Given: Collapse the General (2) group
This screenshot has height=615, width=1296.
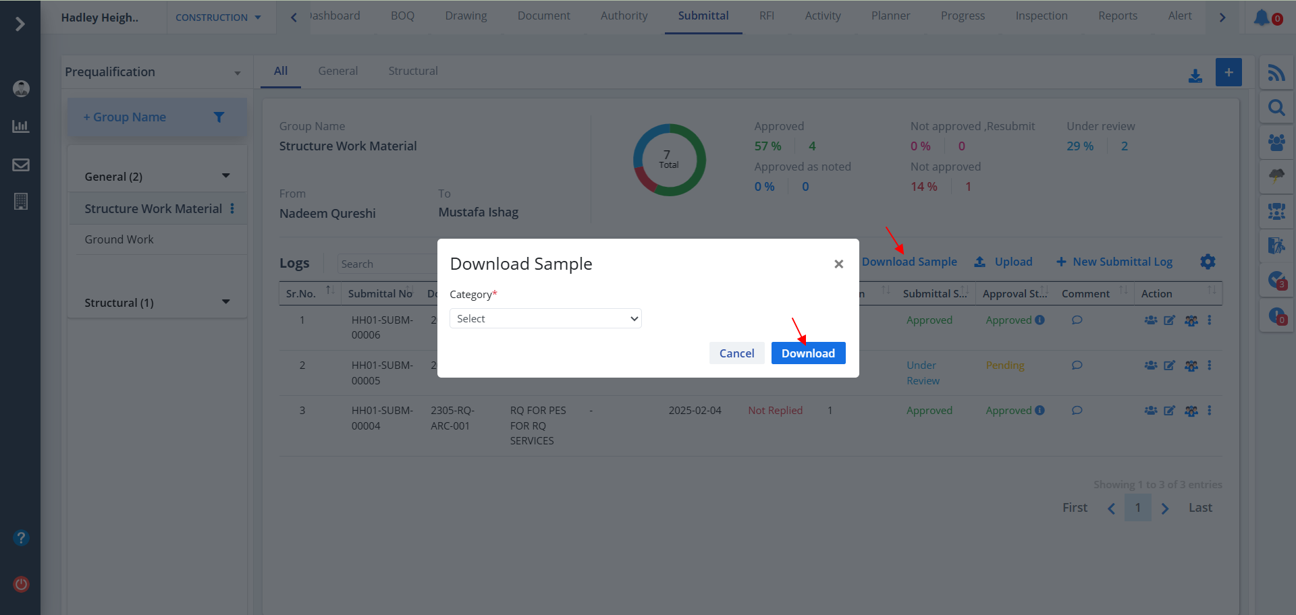Looking at the screenshot, I should (x=225, y=176).
